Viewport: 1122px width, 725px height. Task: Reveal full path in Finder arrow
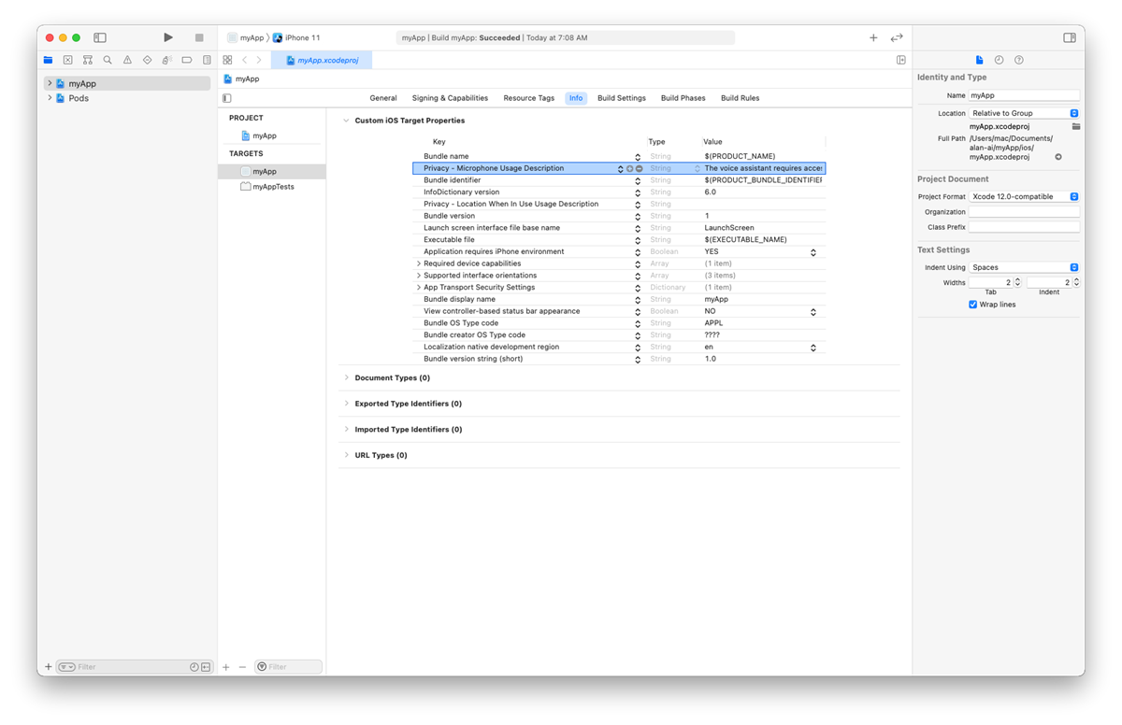click(x=1058, y=157)
